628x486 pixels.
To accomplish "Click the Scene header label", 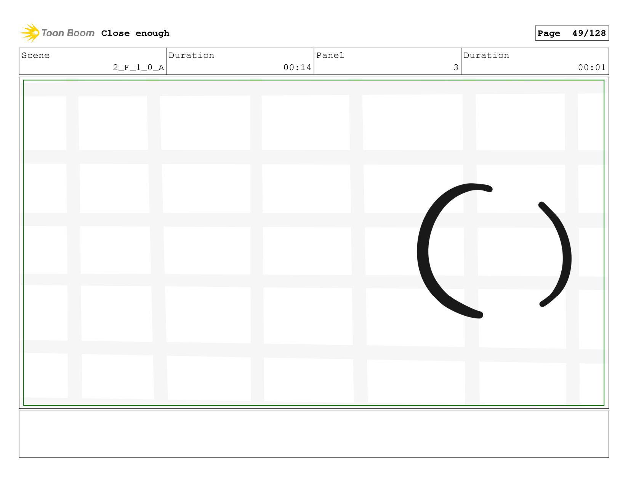I will coord(35,56).
